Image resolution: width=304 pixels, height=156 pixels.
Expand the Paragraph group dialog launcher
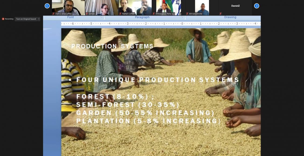coord(183,17)
